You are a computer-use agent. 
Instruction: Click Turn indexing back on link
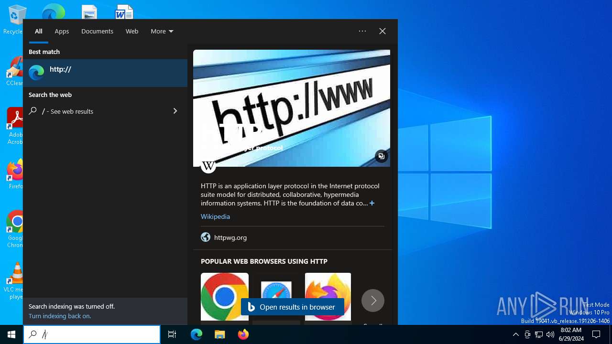pos(60,316)
